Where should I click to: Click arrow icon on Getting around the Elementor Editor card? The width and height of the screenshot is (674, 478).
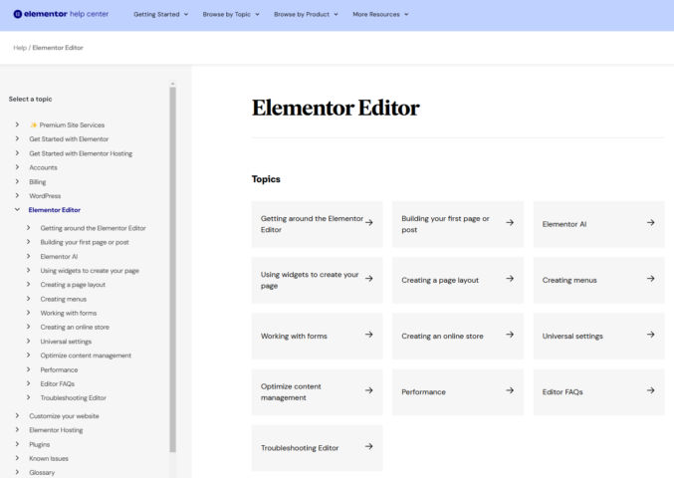click(x=368, y=223)
